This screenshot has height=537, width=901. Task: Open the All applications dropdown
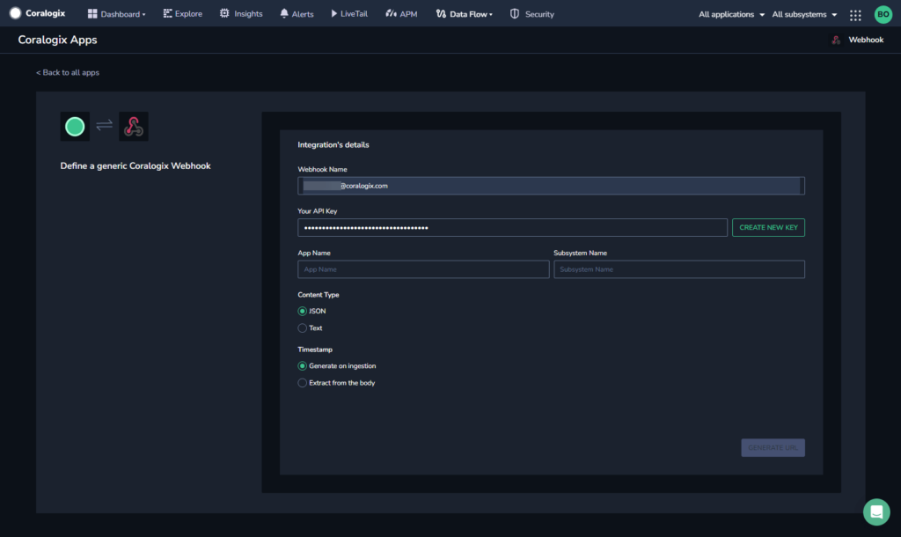click(x=731, y=14)
